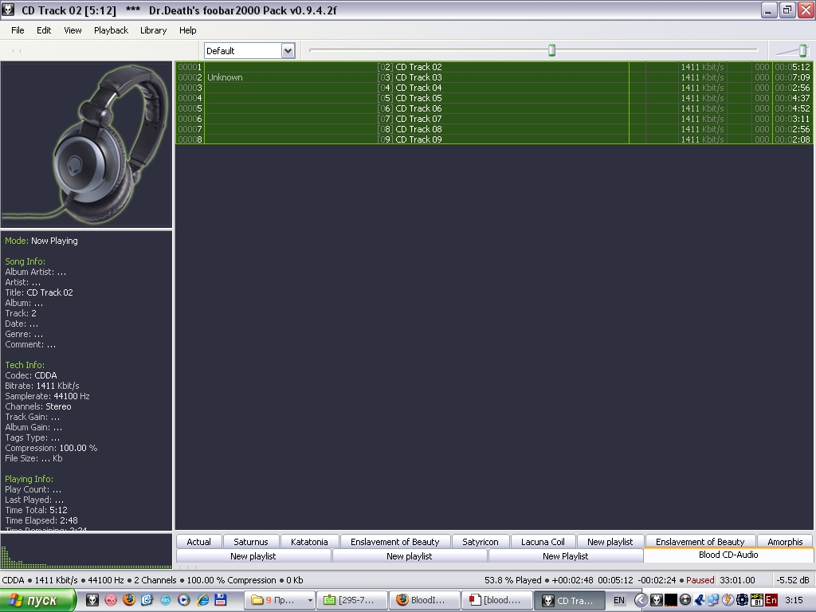The image size is (816, 612).
Task: Switch to the Satyricon playlist tab
Action: click(481, 542)
